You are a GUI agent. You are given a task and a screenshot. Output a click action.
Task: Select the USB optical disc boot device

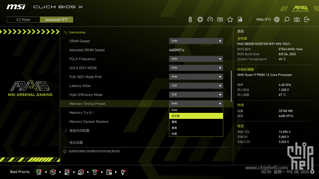point(81,172)
